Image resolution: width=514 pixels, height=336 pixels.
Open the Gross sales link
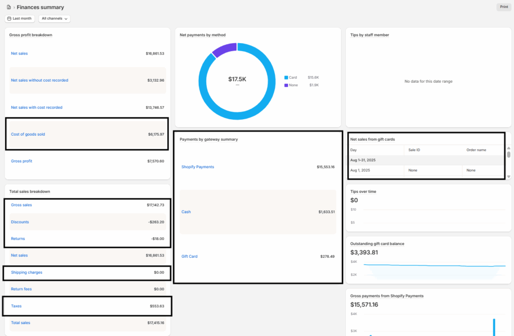click(22, 205)
